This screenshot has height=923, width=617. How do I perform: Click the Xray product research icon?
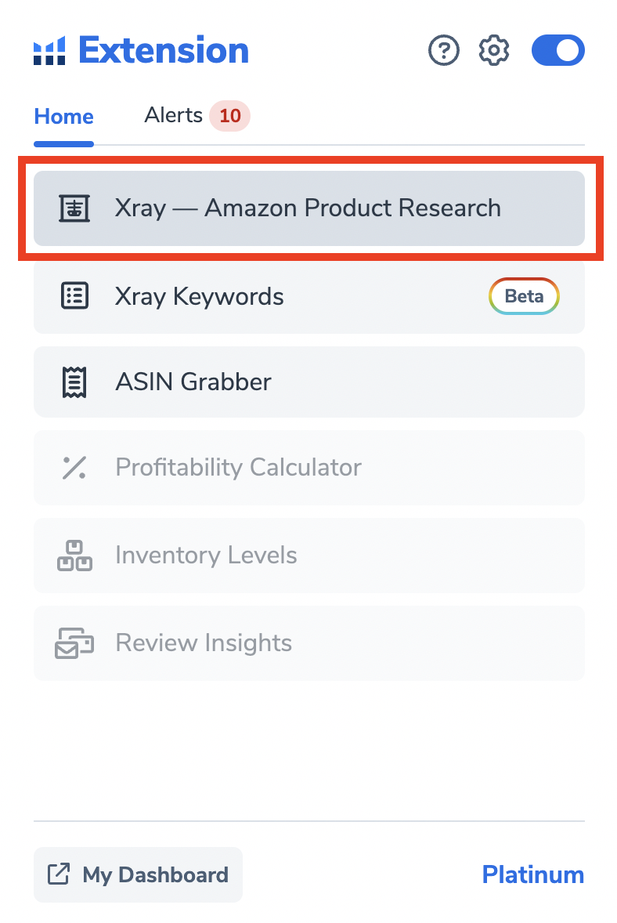click(74, 208)
